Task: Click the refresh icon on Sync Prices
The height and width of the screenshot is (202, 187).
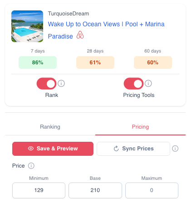Action: pos(116,149)
